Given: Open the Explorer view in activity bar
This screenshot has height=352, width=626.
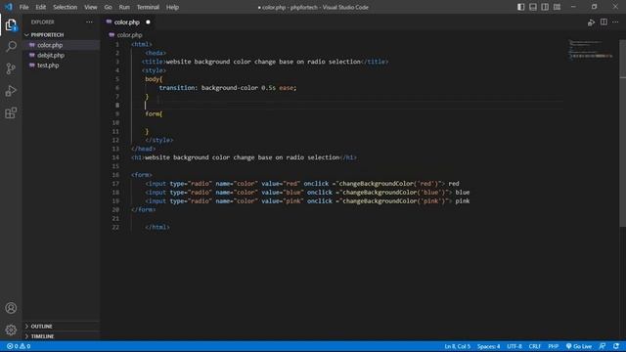Looking at the screenshot, I should pyautogui.click(x=11, y=25).
